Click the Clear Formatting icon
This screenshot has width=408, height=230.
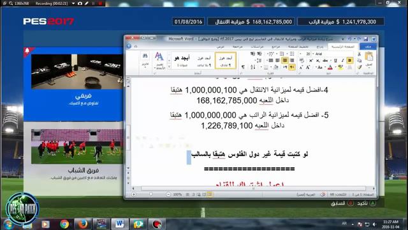pos(302,61)
